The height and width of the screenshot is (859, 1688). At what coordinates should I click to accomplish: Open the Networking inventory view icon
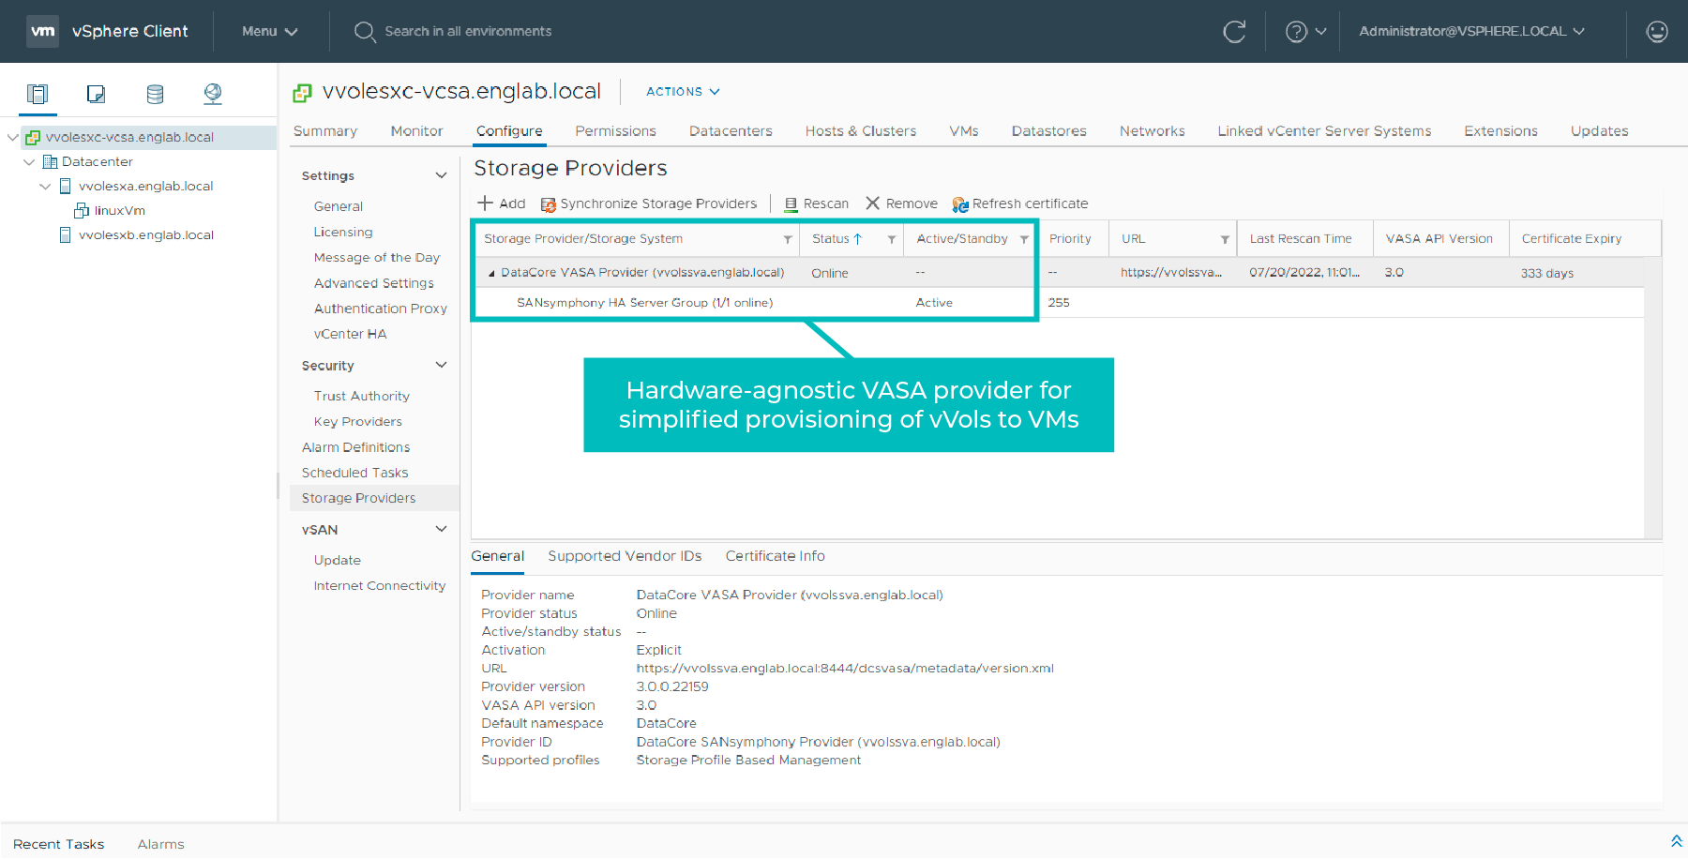[213, 94]
